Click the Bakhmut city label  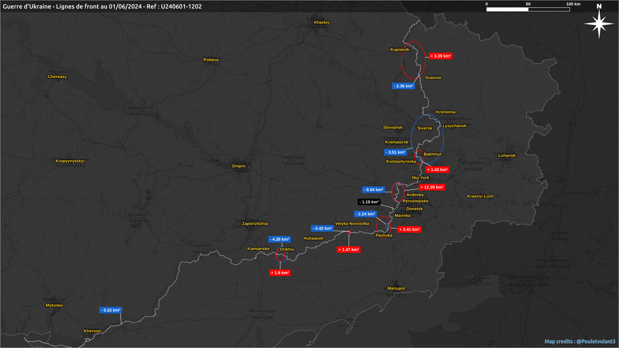pos(432,154)
